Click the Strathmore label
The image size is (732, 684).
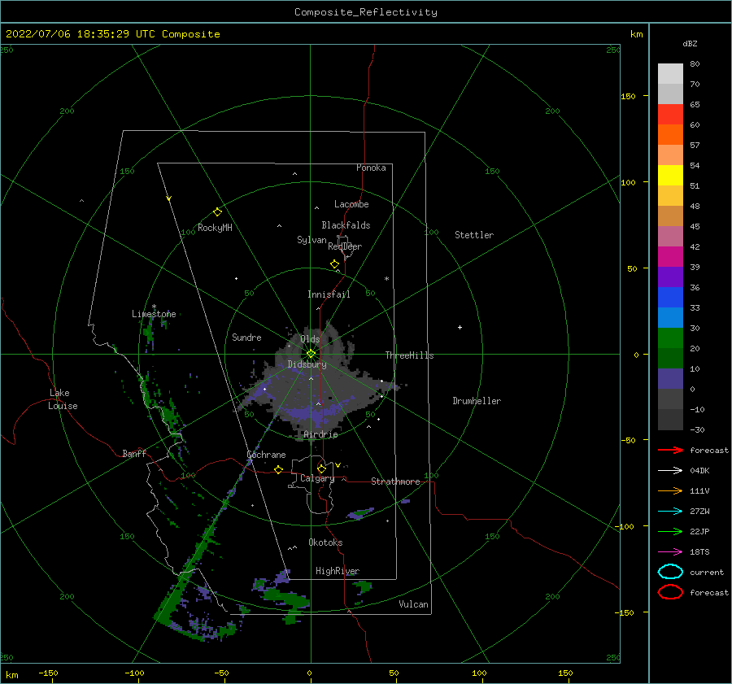(x=395, y=481)
